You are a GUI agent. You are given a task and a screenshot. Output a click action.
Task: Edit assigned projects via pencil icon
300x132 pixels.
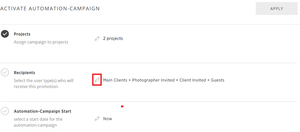click(97, 39)
